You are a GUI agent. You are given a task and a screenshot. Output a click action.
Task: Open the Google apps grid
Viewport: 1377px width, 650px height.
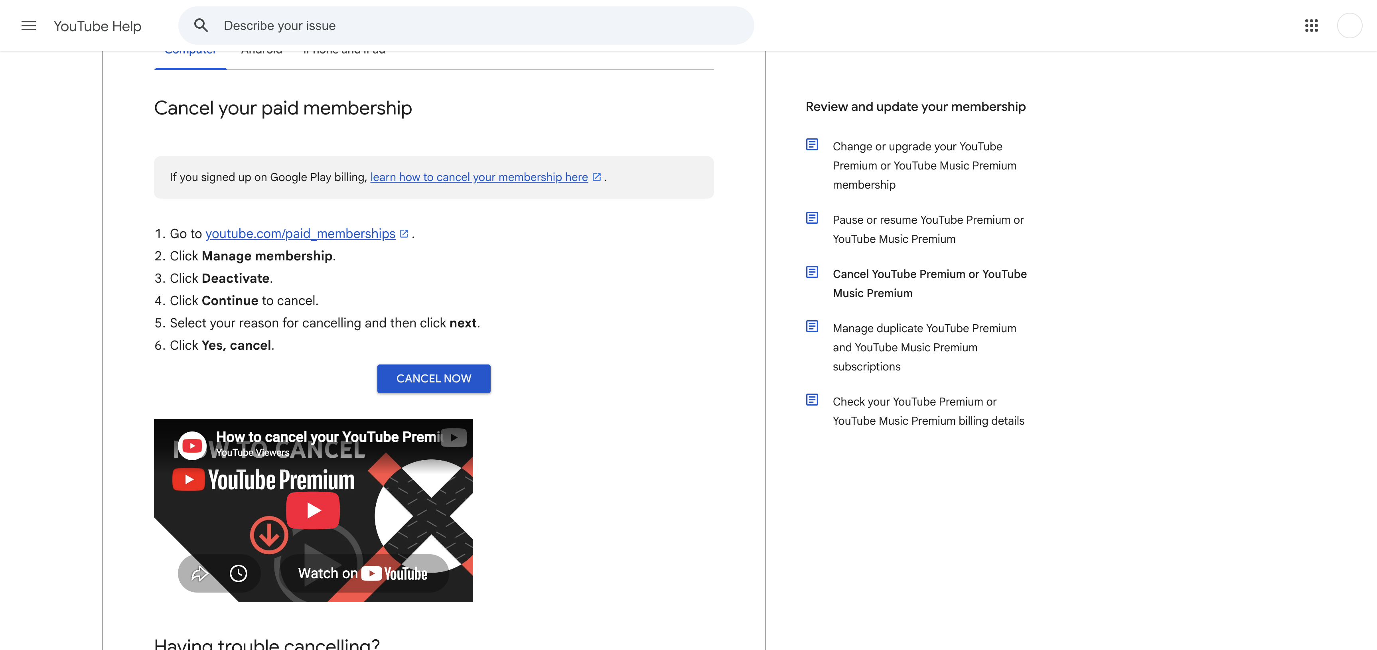(1311, 26)
